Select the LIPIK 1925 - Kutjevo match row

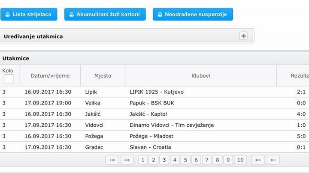coord(158,92)
